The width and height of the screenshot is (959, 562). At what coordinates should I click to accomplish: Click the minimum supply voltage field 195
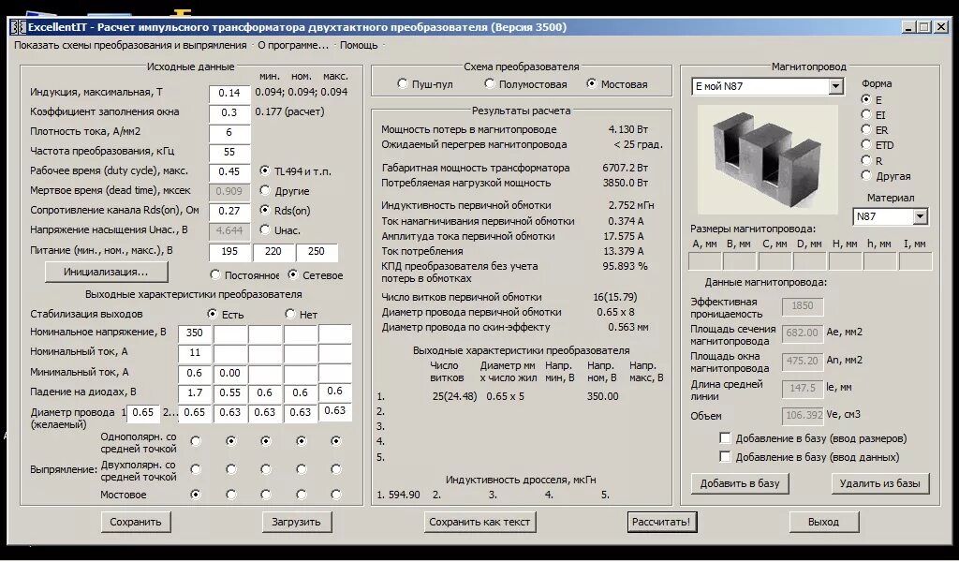click(229, 251)
